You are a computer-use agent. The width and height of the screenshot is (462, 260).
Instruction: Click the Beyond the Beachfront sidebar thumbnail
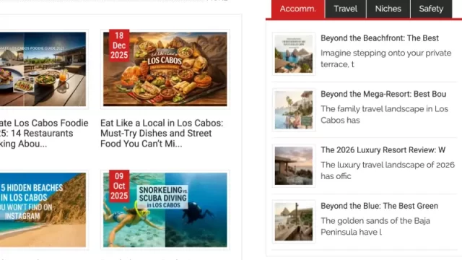click(294, 54)
